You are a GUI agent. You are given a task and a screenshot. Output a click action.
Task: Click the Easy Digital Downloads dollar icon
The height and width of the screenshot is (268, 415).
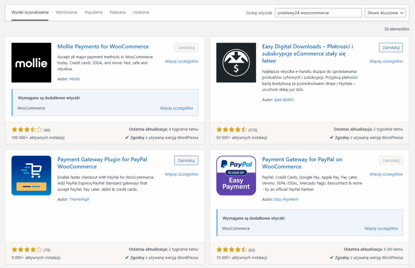pos(236,62)
